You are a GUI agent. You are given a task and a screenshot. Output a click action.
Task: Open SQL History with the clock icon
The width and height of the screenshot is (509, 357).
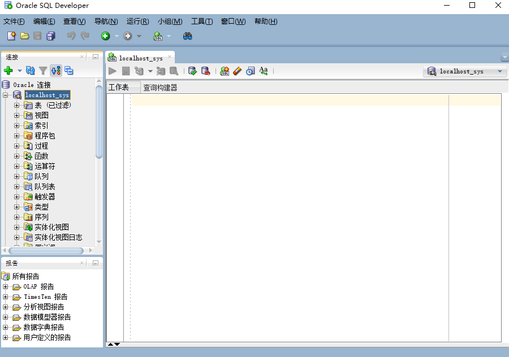point(251,71)
